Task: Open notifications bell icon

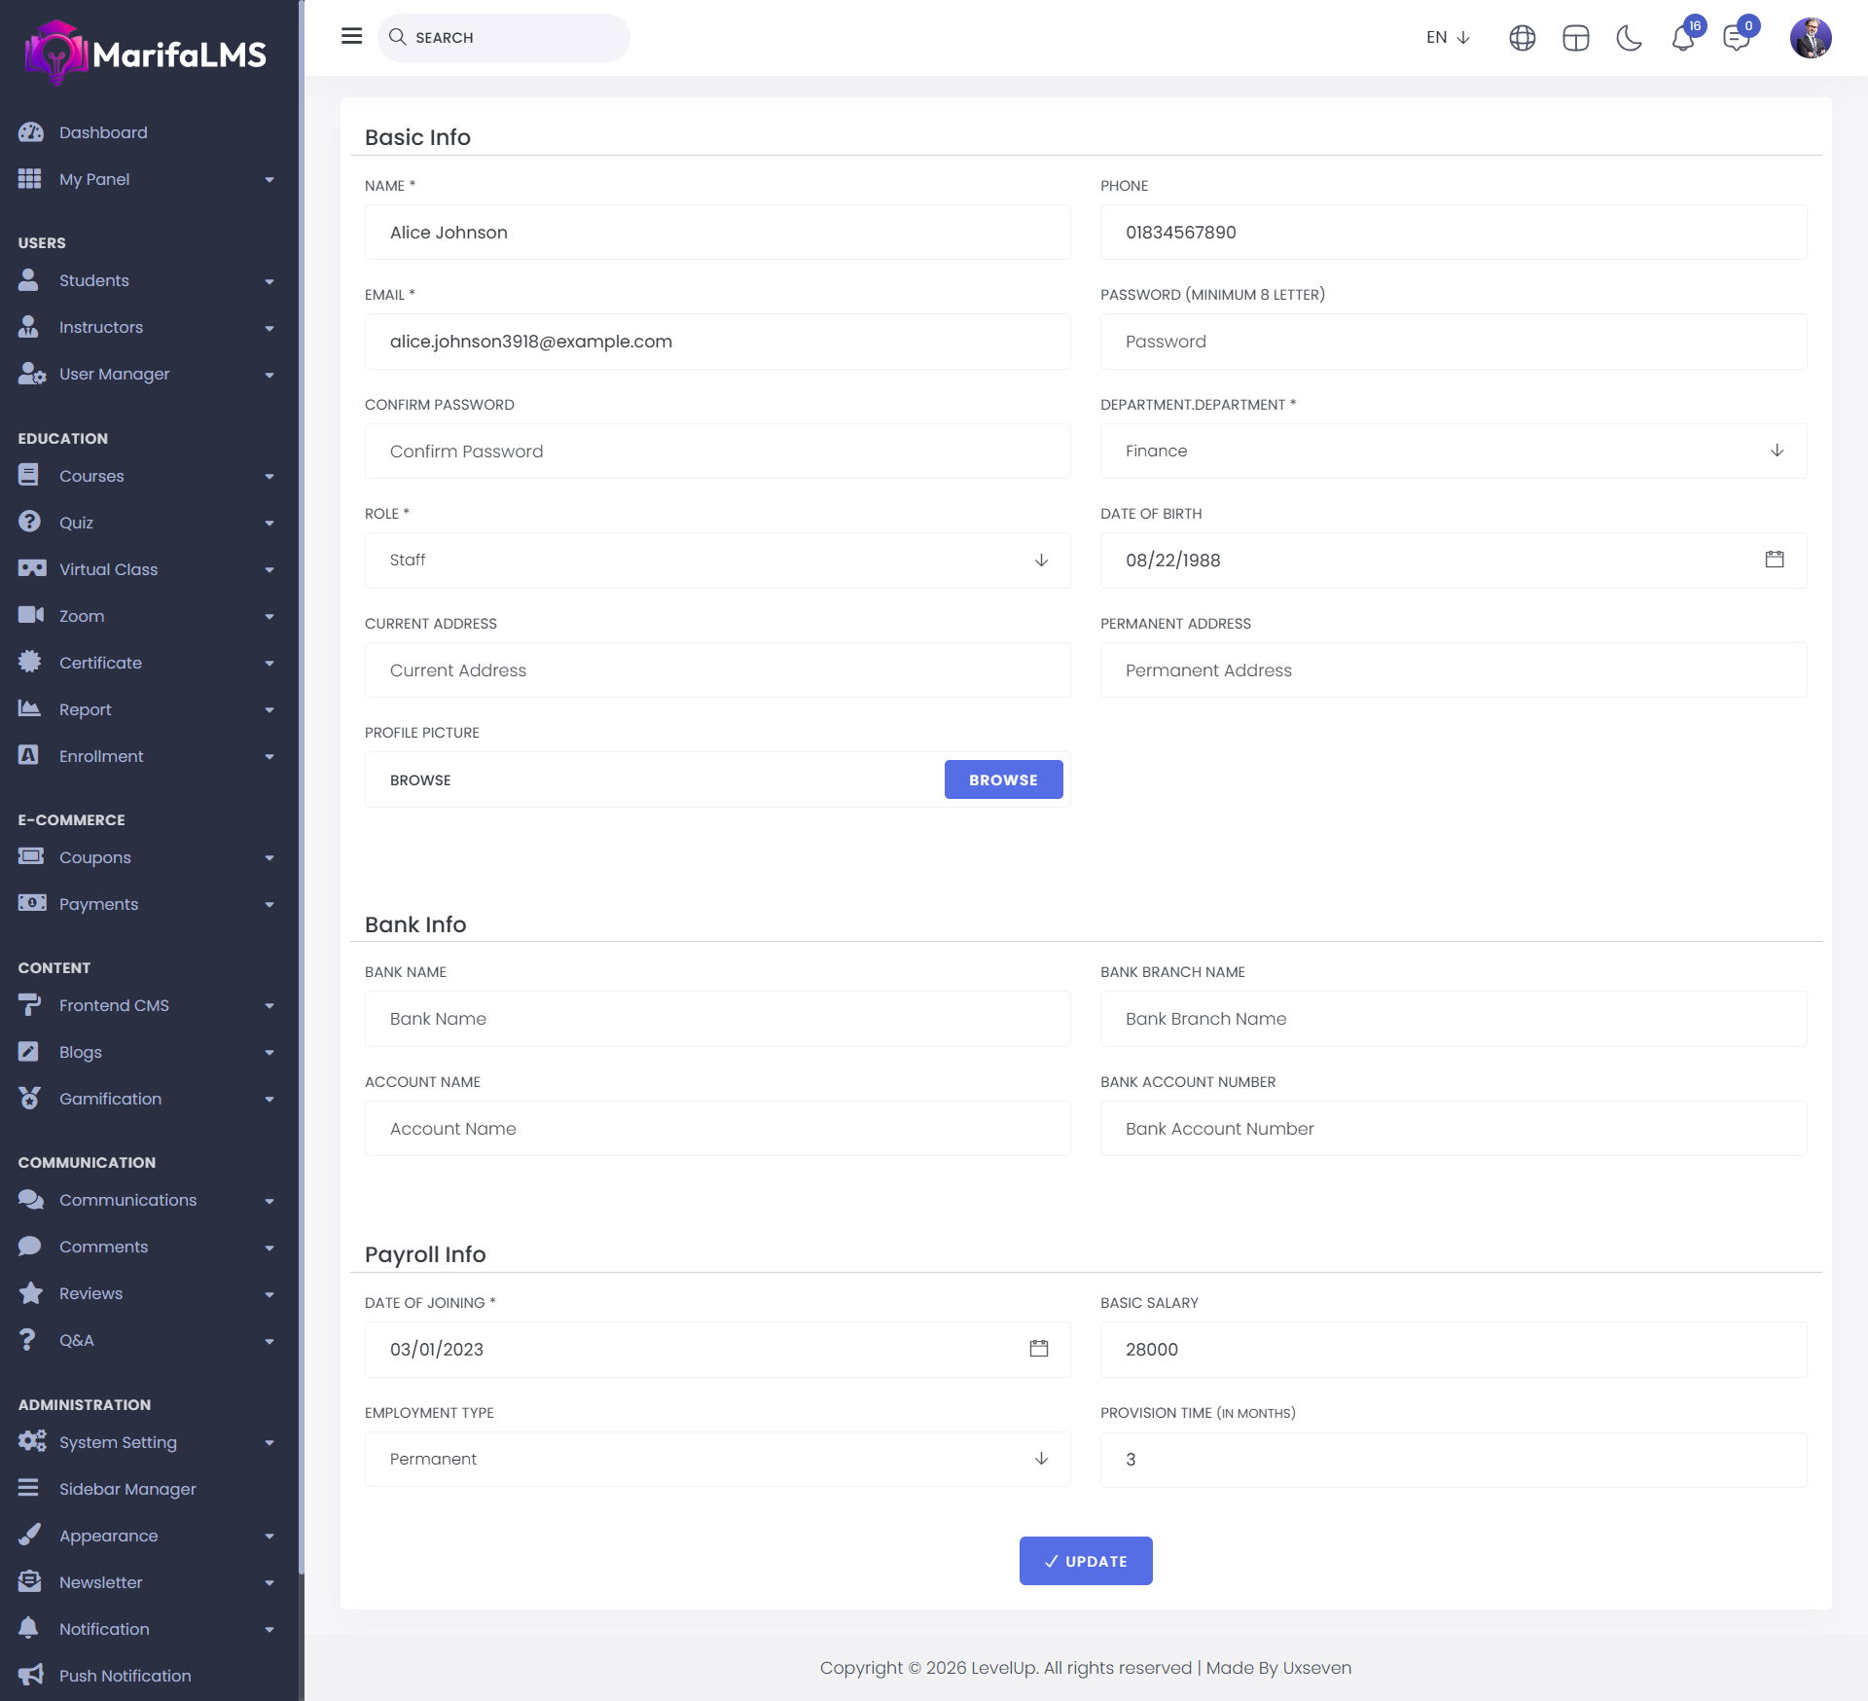Action: coord(1682,39)
